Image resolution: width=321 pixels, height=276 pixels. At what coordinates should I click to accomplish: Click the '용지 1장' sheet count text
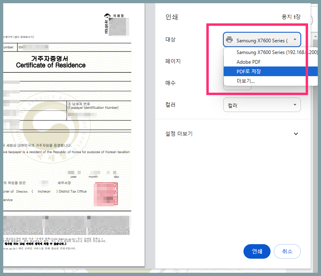click(x=291, y=17)
